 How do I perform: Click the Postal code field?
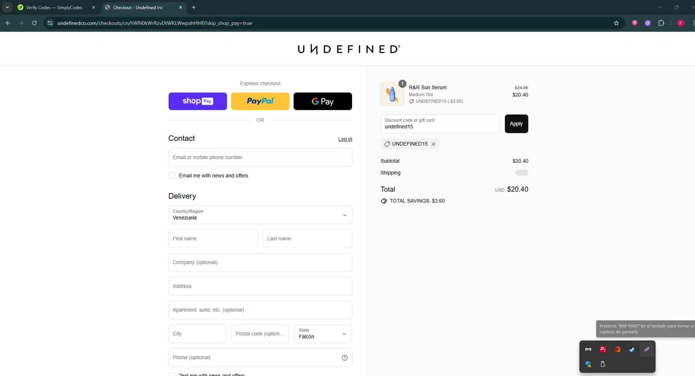tap(260, 334)
